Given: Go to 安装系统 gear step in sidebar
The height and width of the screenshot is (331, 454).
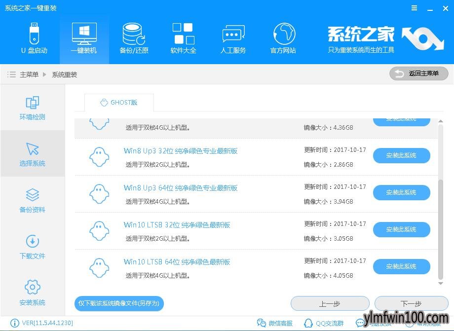Looking at the screenshot, I should pyautogui.click(x=32, y=293).
